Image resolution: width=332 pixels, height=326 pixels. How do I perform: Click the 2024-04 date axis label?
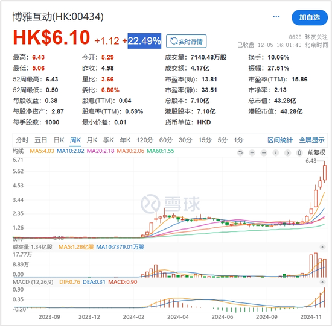(x=178, y=317)
